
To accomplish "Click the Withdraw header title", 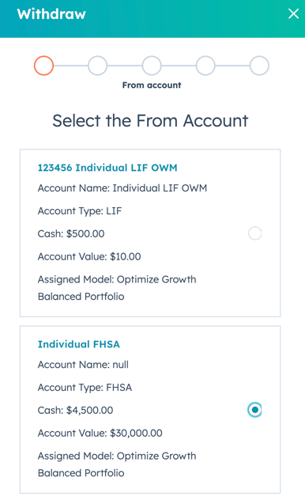I will [51, 14].
